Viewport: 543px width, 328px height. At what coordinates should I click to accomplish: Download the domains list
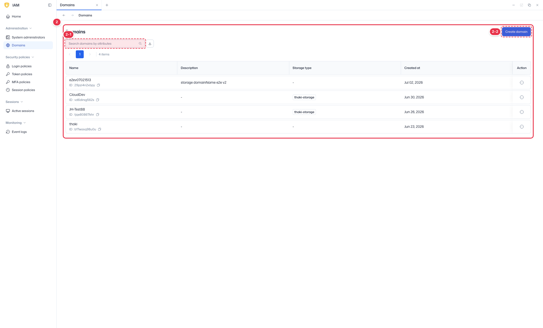pos(150,44)
